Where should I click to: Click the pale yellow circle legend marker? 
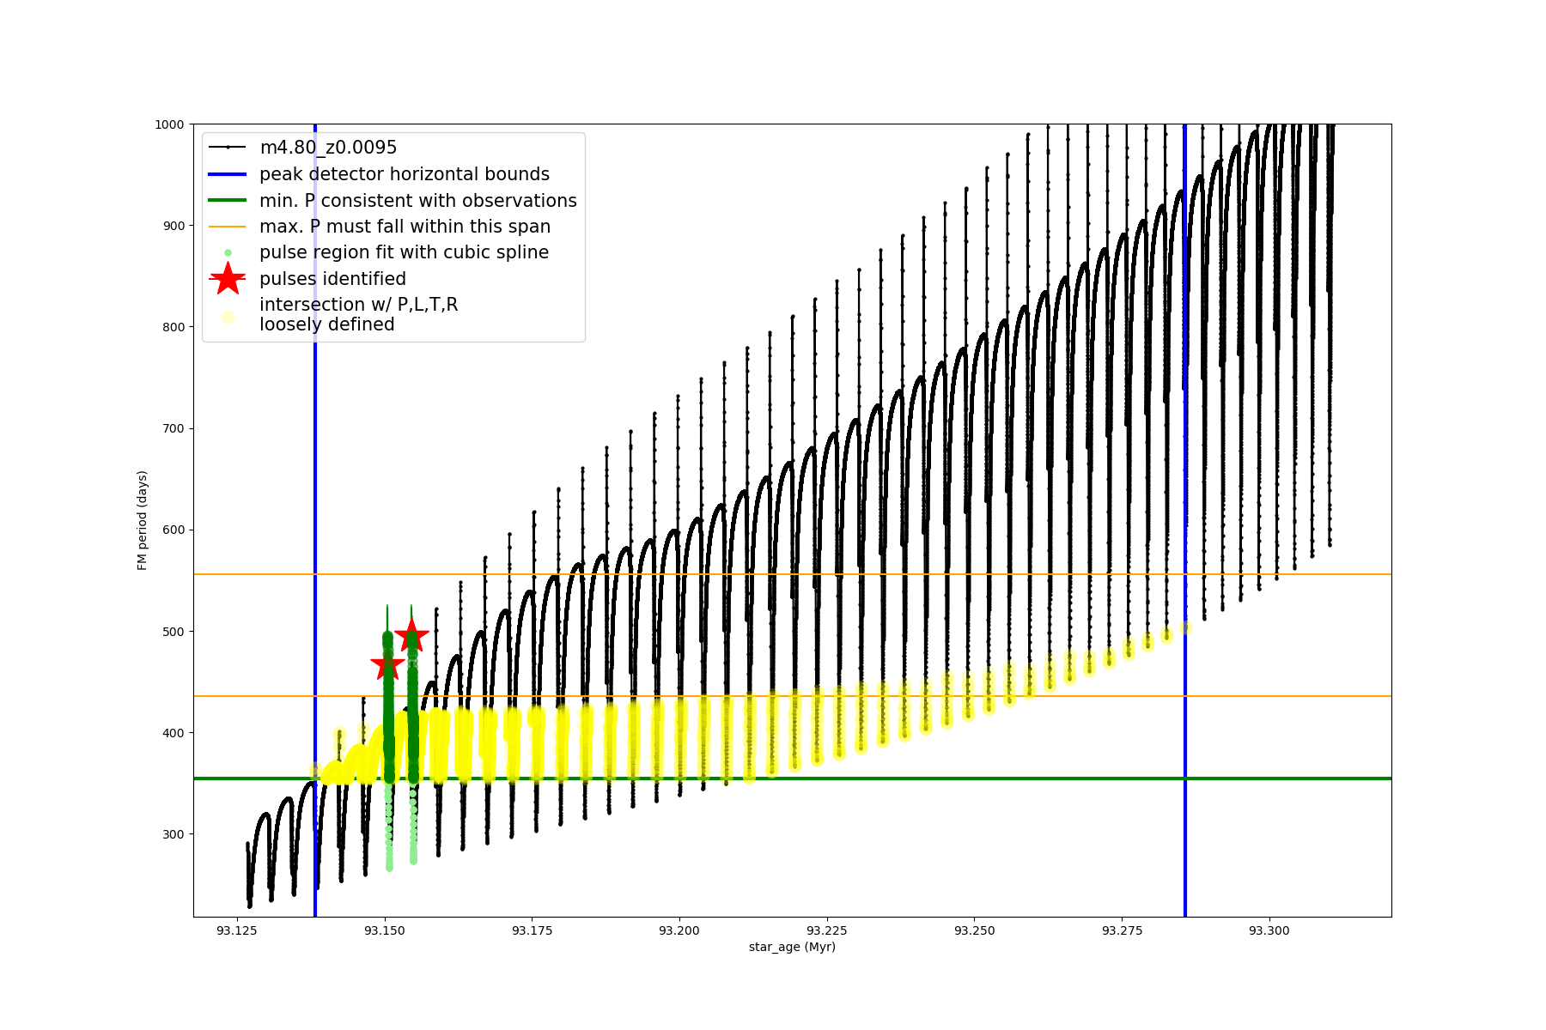[x=228, y=317]
